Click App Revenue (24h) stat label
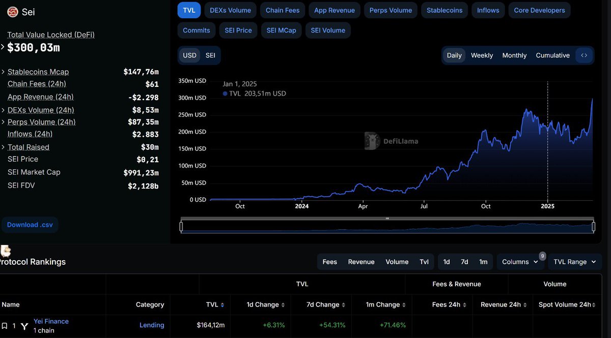The image size is (611, 338). [x=41, y=97]
